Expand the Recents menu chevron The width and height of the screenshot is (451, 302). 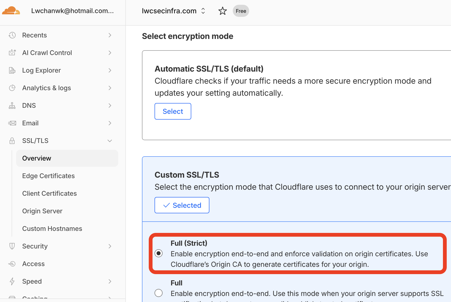click(110, 35)
